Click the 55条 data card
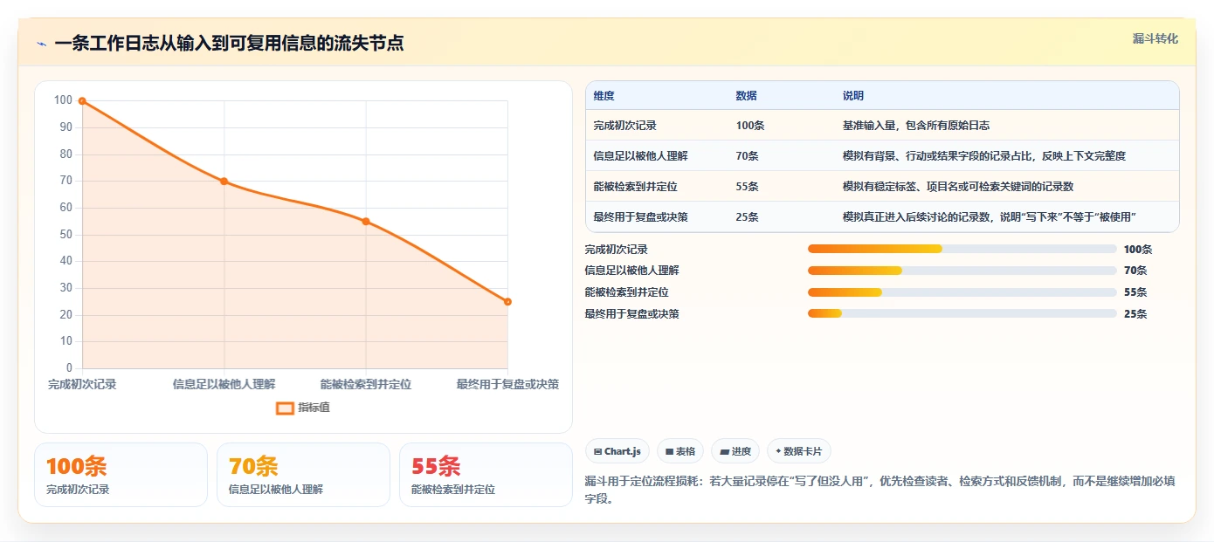The height and width of the screenshot is (542, 1214). point(486,475)
